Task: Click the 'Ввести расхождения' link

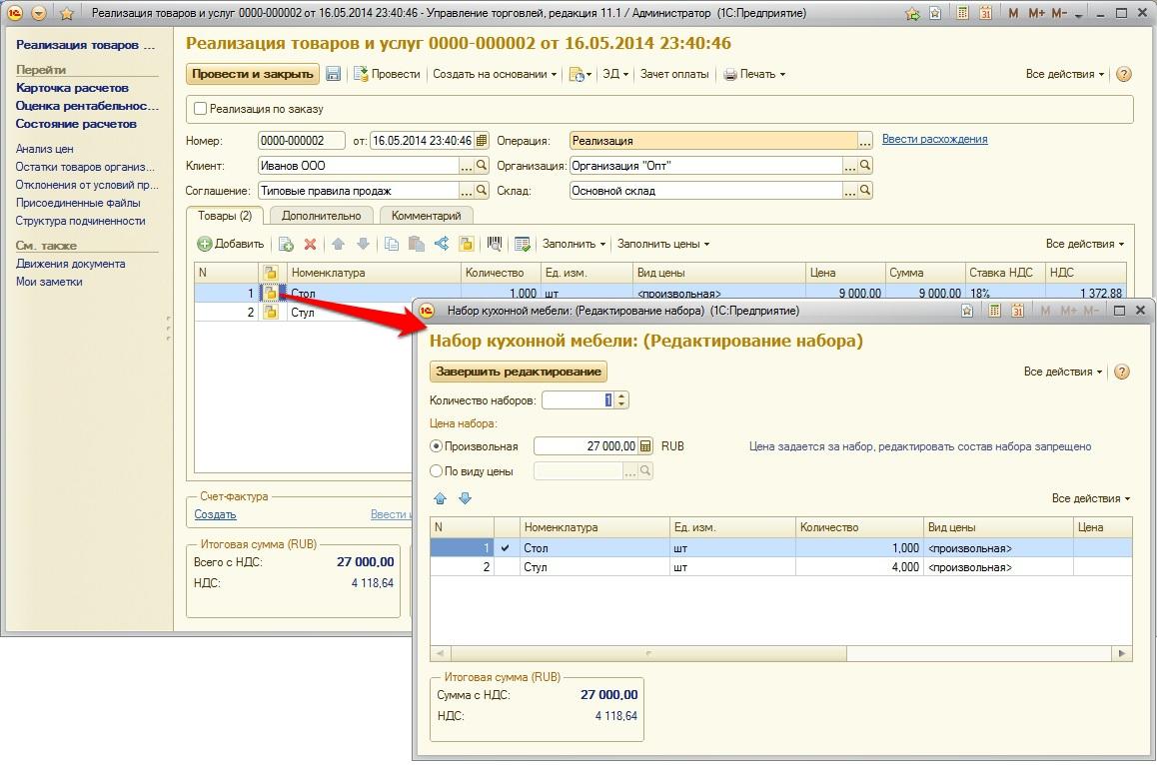Action: point(934,139)
